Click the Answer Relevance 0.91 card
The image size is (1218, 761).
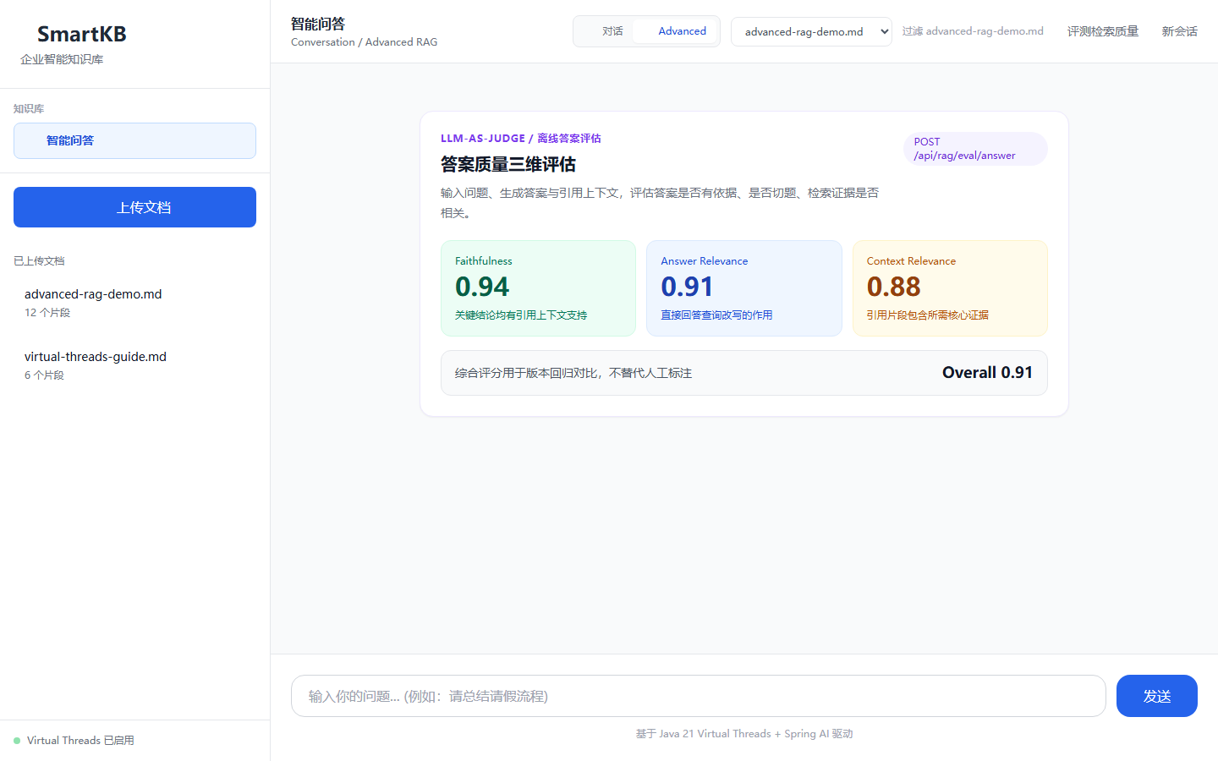(x=743, y=288)
